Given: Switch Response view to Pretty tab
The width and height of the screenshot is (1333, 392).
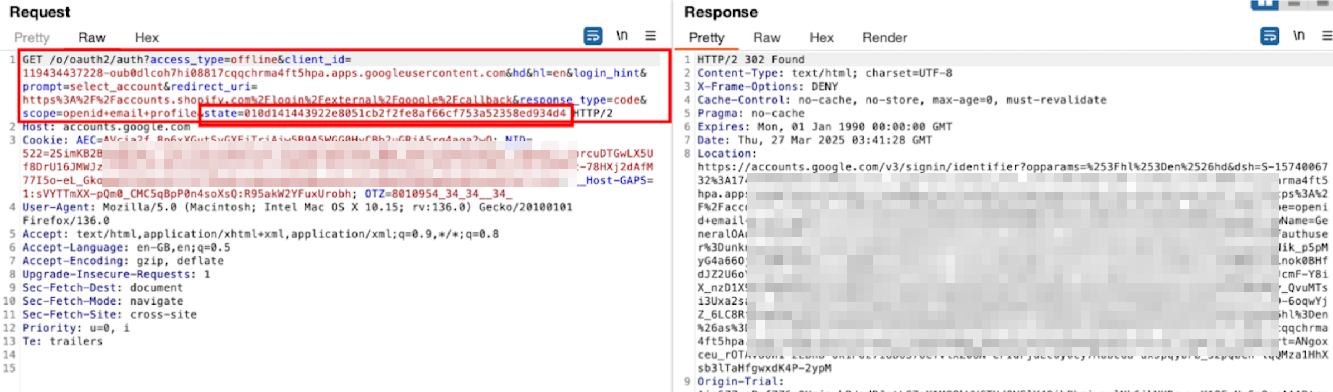Looking at the screenshot, I should point(707,38).
